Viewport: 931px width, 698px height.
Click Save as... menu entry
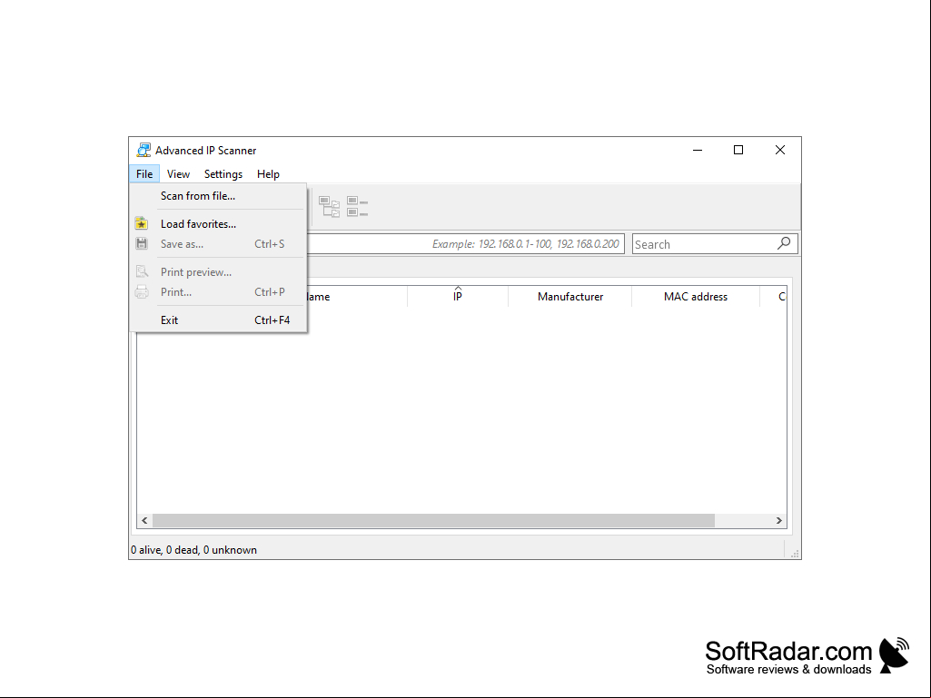point(218,244)
